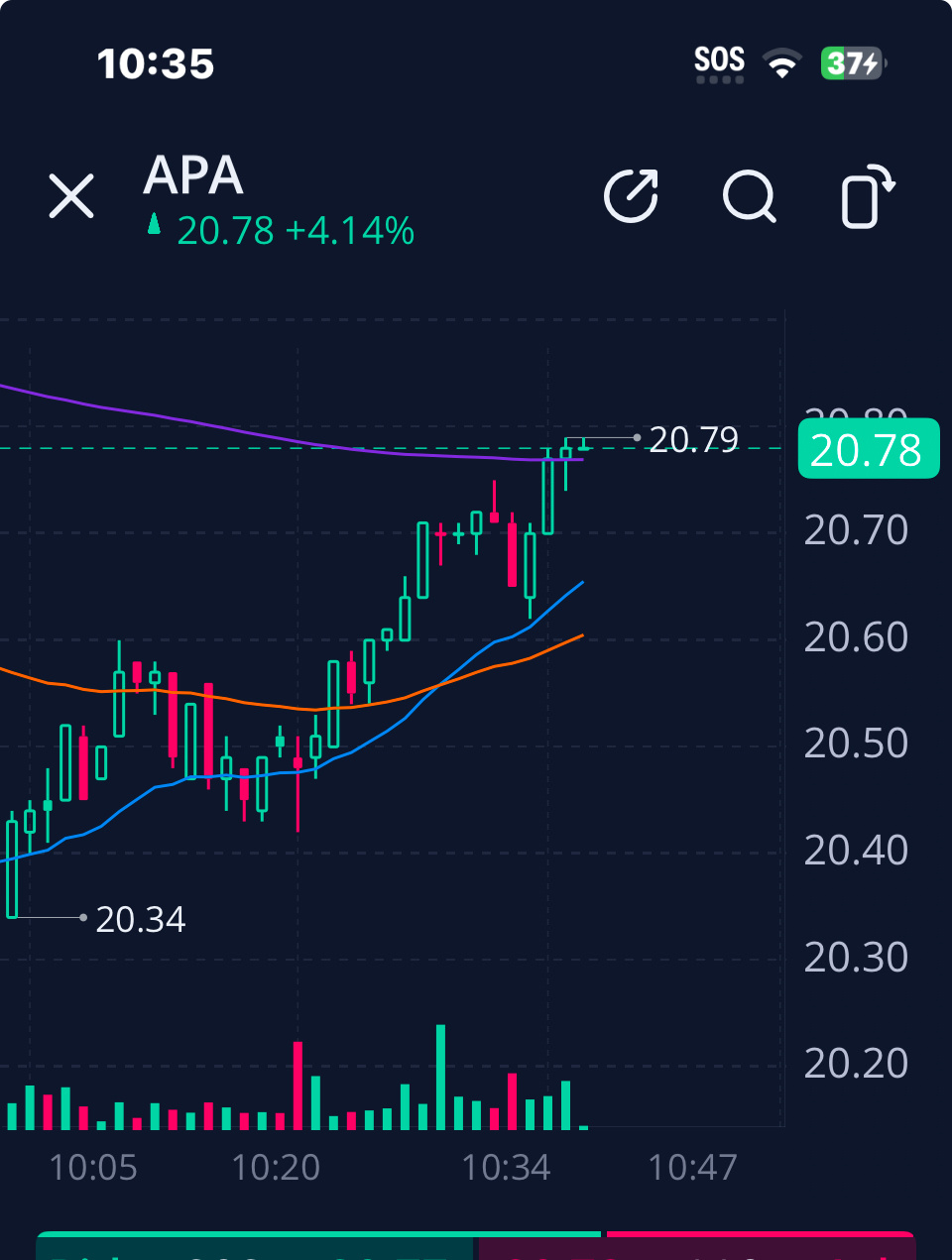
Task: Tap the 20.34 low price marker
Action: pyautogui.click(x=140, y=920)
